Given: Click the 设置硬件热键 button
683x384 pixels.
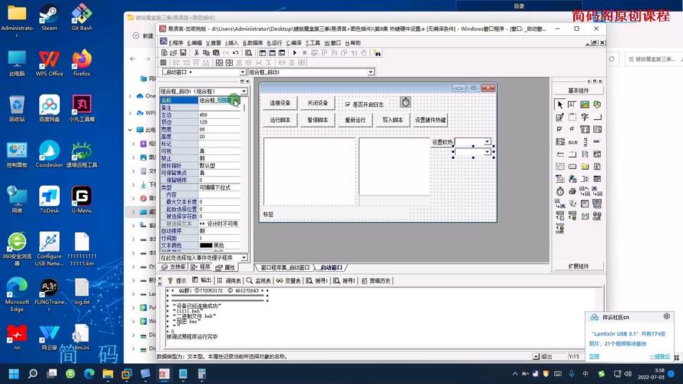Looking at the screenshot, I should click(430, 120).
